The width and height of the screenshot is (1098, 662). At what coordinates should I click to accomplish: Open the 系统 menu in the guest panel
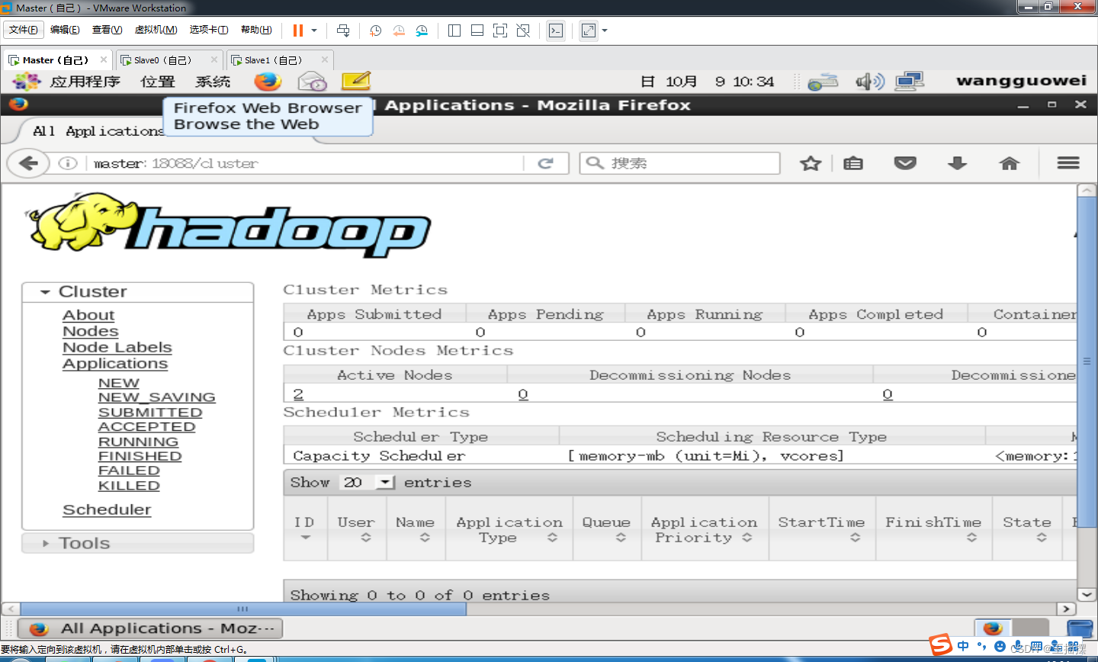(x=213, y=82)
